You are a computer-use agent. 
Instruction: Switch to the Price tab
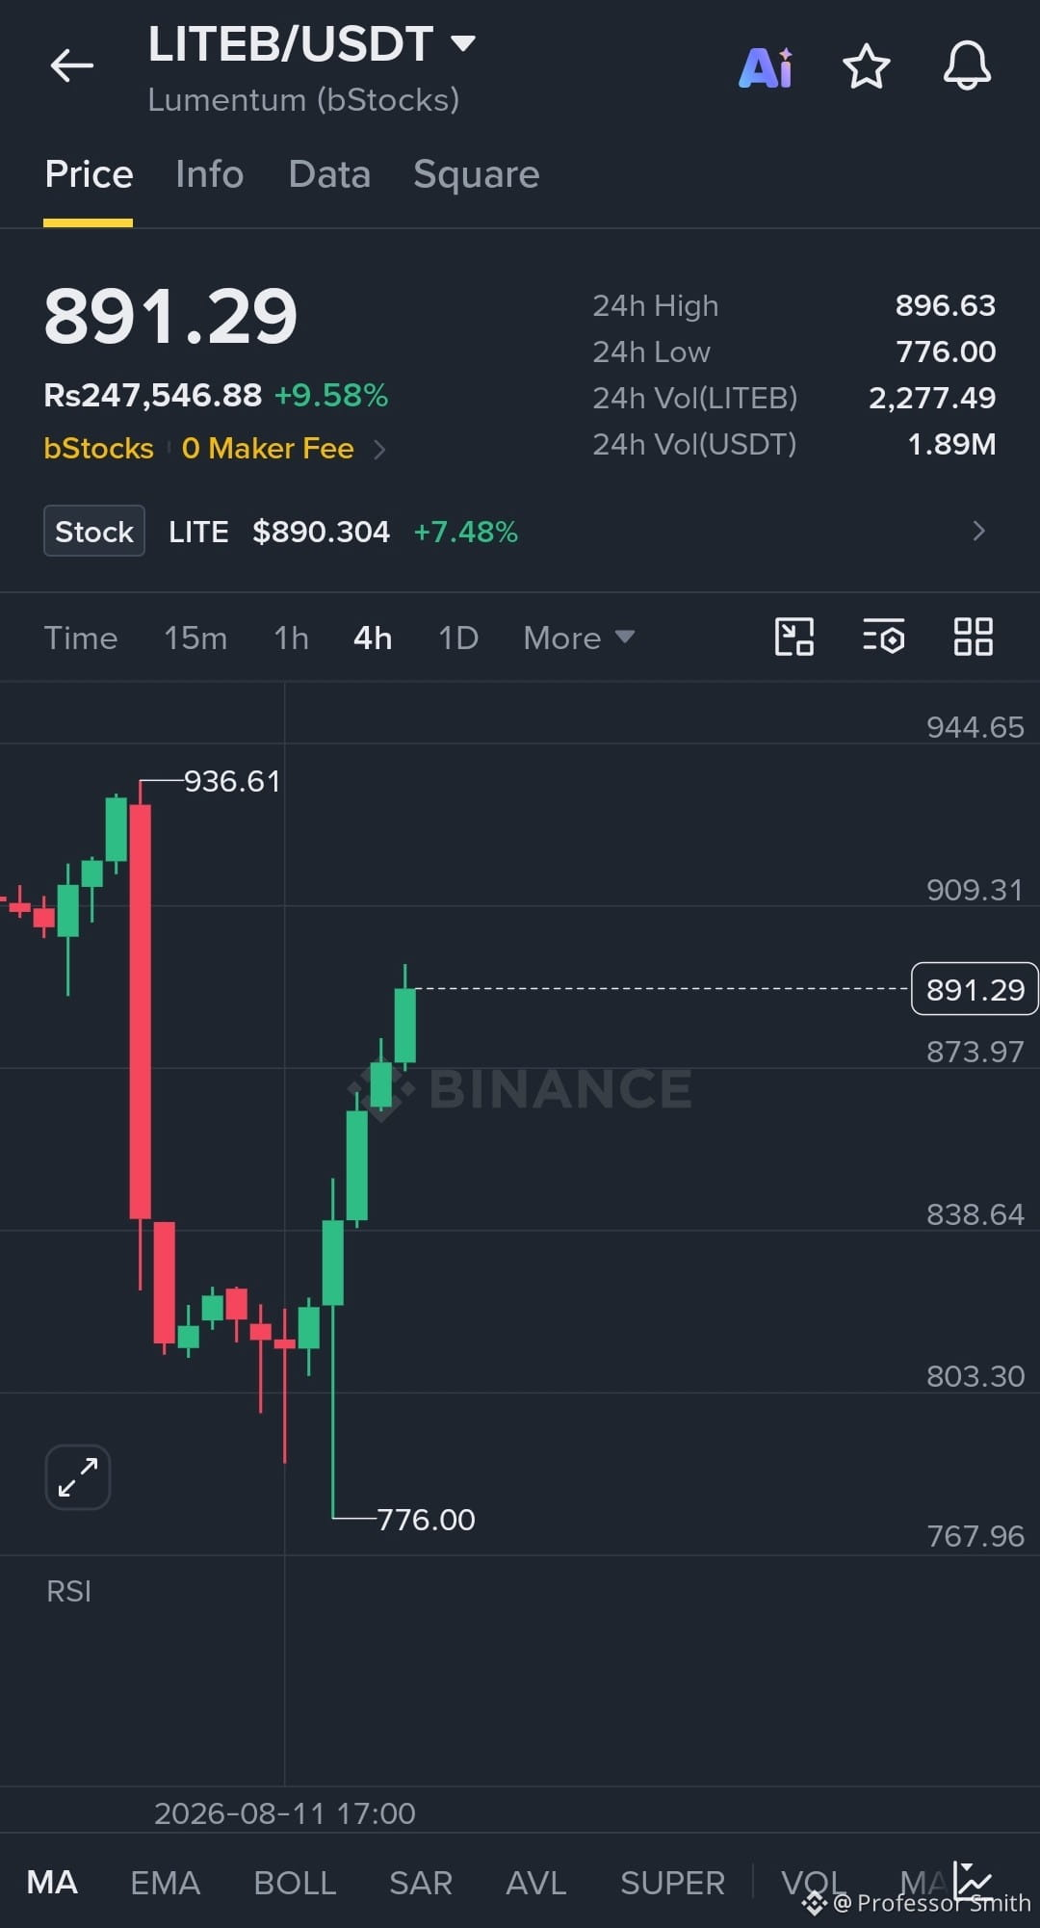pyautogui.click(x=89, y=174)
